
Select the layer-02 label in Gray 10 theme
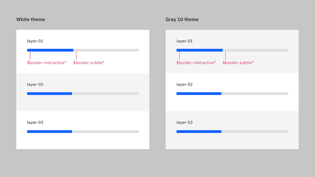coord(185,84)
